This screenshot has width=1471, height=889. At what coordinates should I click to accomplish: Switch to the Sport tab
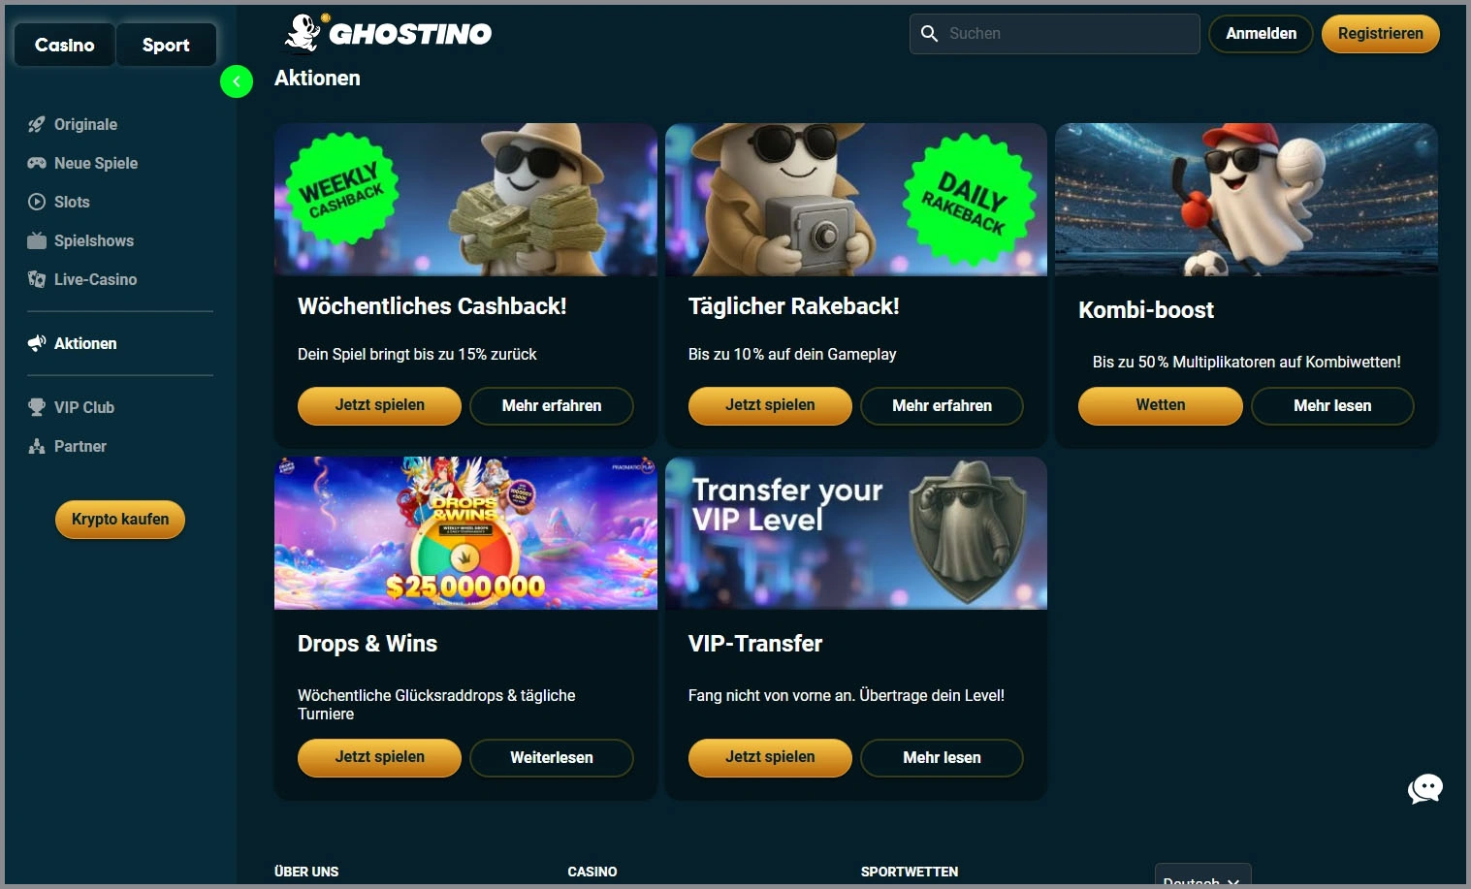[166, 45]
